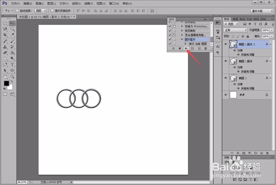Image resolution: width=276 pixels, height=185 pixels.
Task: Create a new action
Action: pos(199,48)
